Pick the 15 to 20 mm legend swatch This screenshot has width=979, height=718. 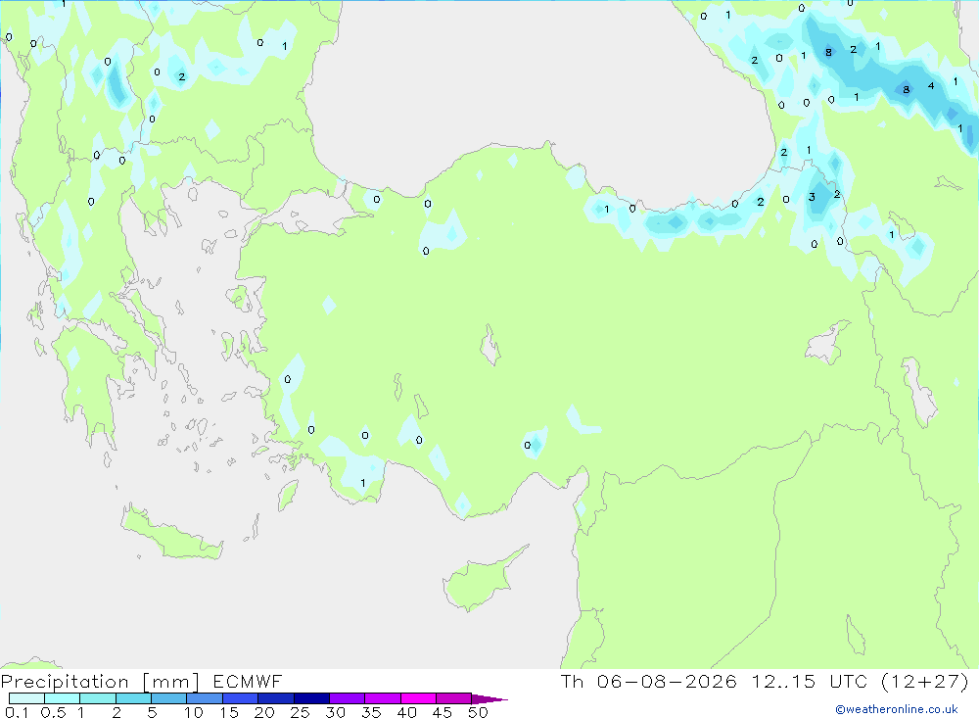pyautogui.click(x=241, y=698)
